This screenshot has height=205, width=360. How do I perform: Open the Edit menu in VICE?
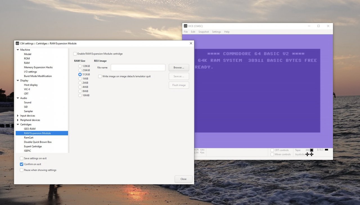(x=193, y=32)
